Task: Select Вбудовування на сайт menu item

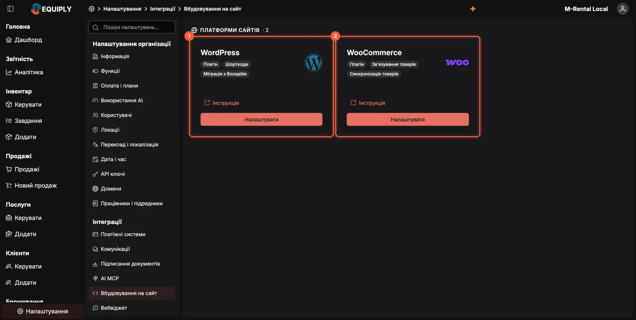Action: pyautogui.click(x=132, y=293)
